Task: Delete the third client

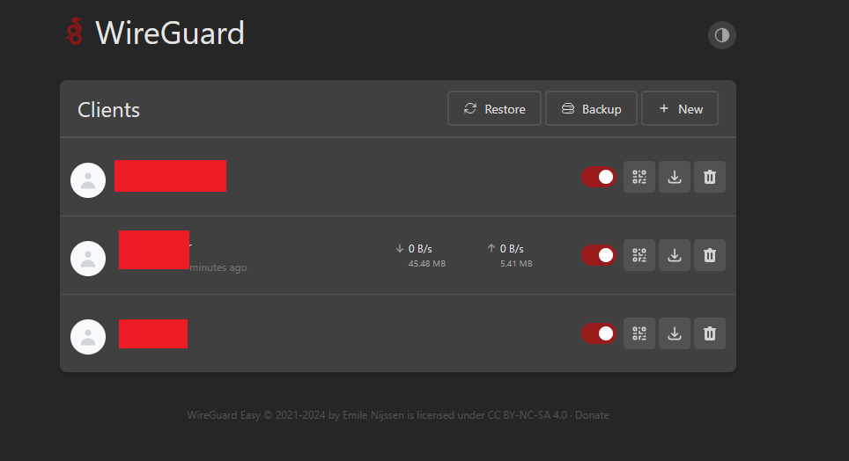Action: (x=710, y=333)
